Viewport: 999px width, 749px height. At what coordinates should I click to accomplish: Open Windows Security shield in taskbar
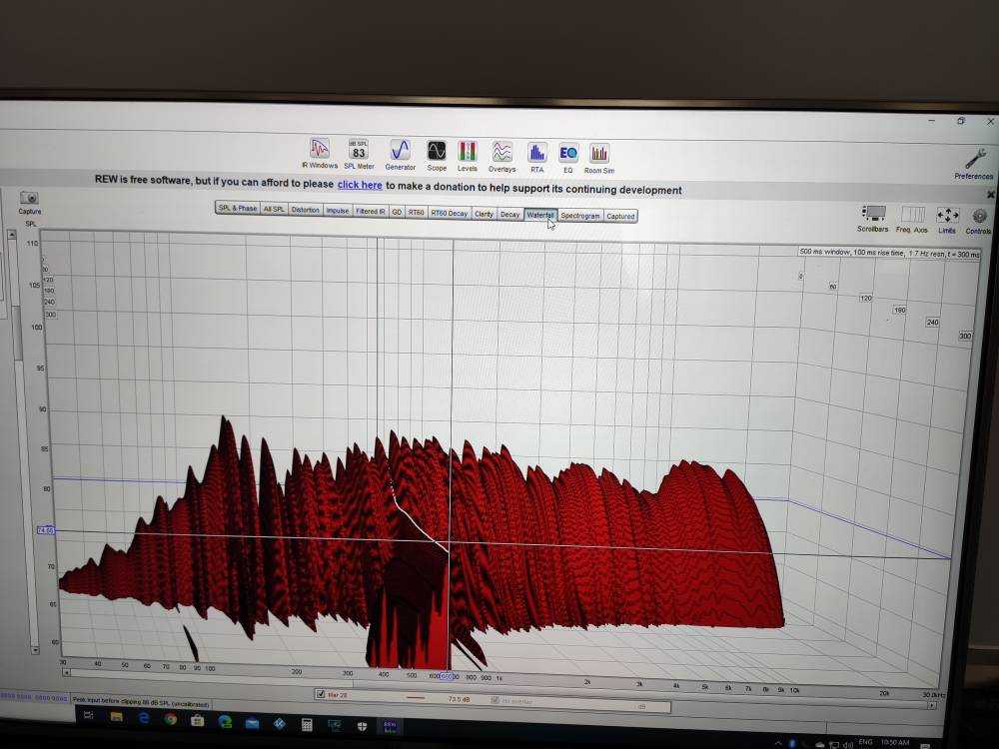point(362,725)
